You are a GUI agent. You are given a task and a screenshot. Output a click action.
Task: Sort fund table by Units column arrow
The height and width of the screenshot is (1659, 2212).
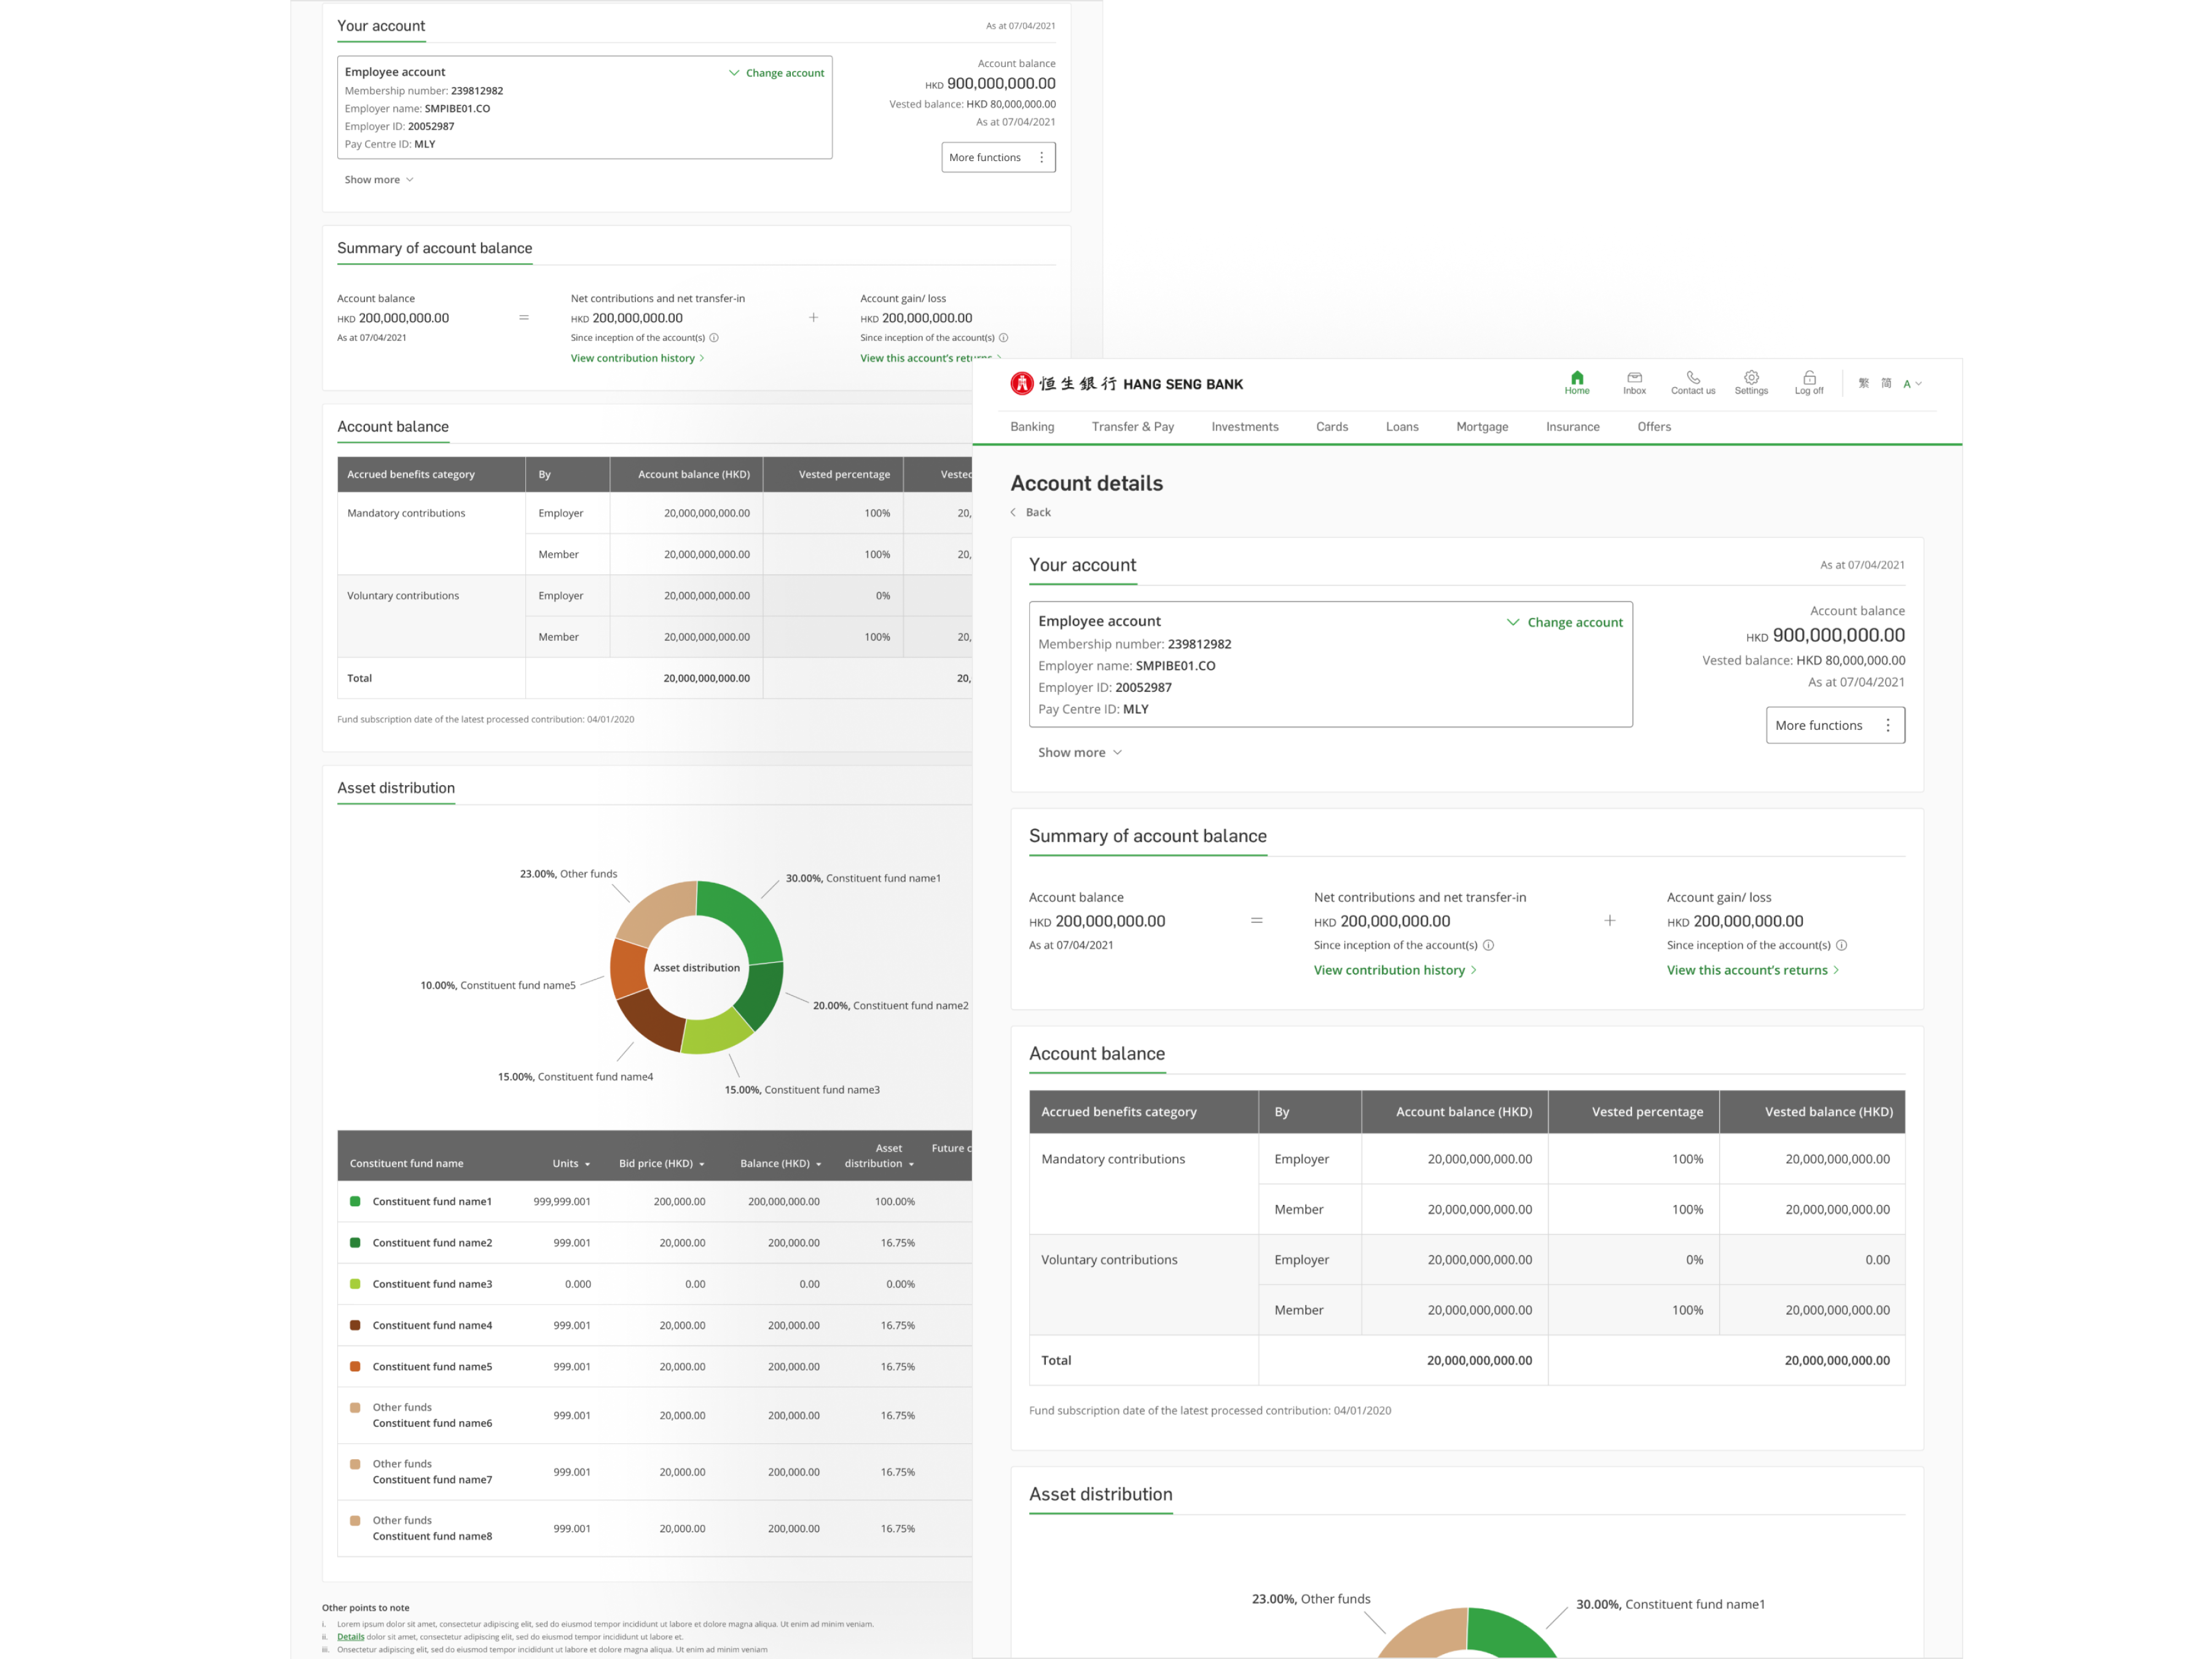(x=587, y=1164)
